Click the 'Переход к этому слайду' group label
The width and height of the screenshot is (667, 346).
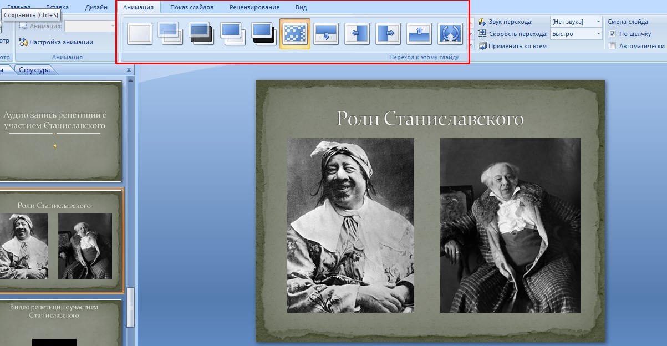point(424,57)
